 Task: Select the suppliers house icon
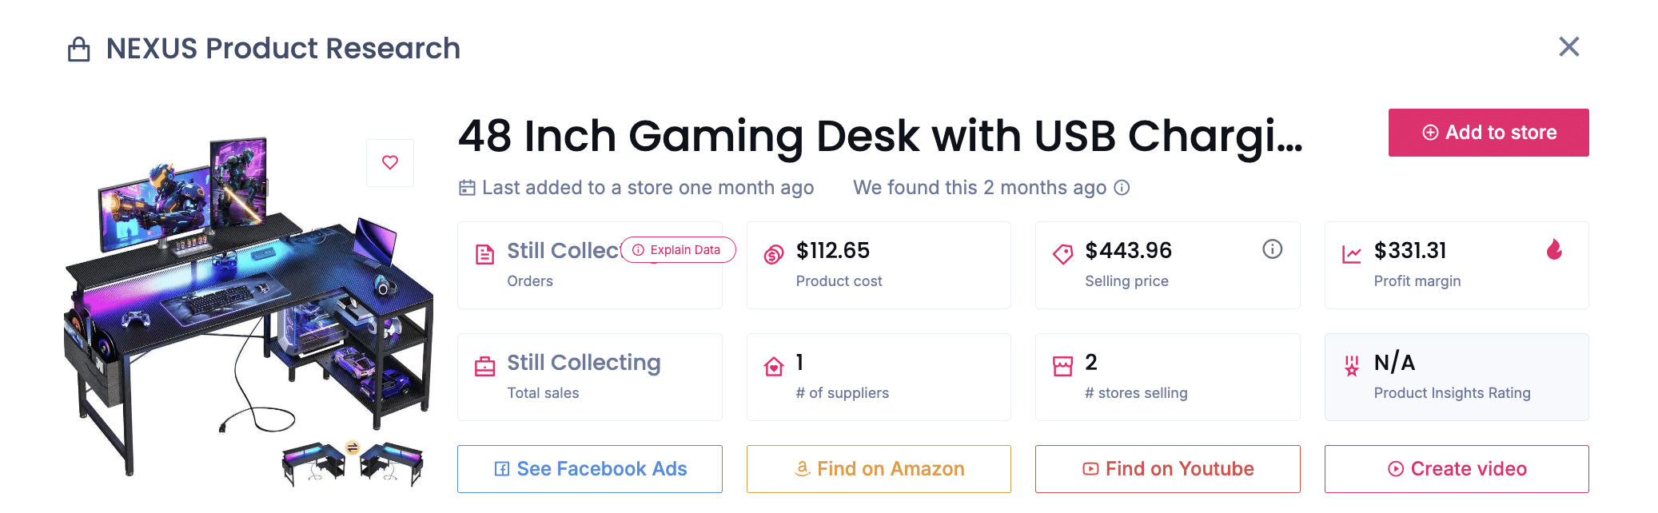772,364
